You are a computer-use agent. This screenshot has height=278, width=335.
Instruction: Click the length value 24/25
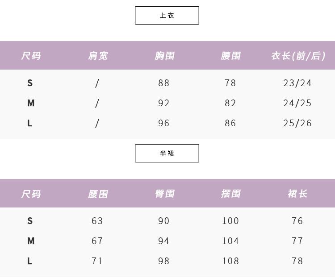point(297,103)
